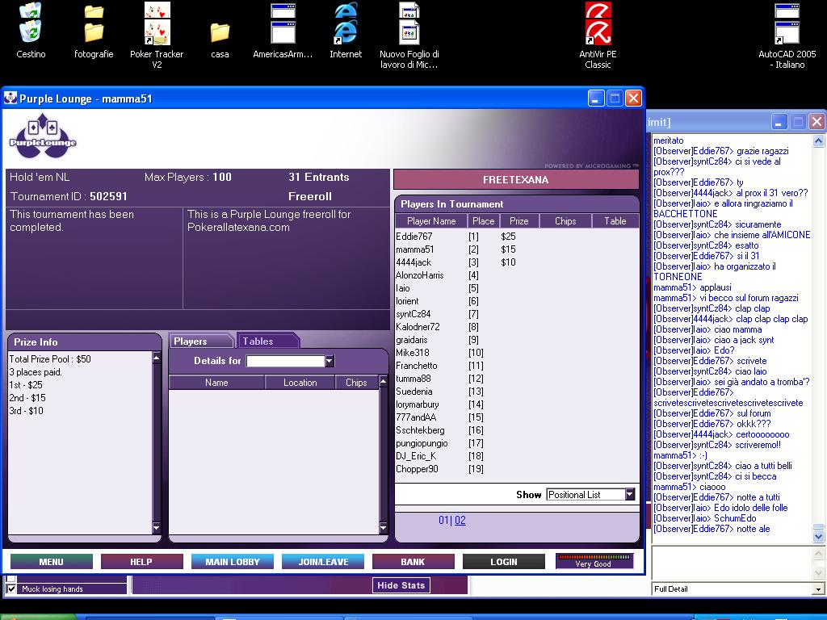Click the chat message input box

pos(731,563)
